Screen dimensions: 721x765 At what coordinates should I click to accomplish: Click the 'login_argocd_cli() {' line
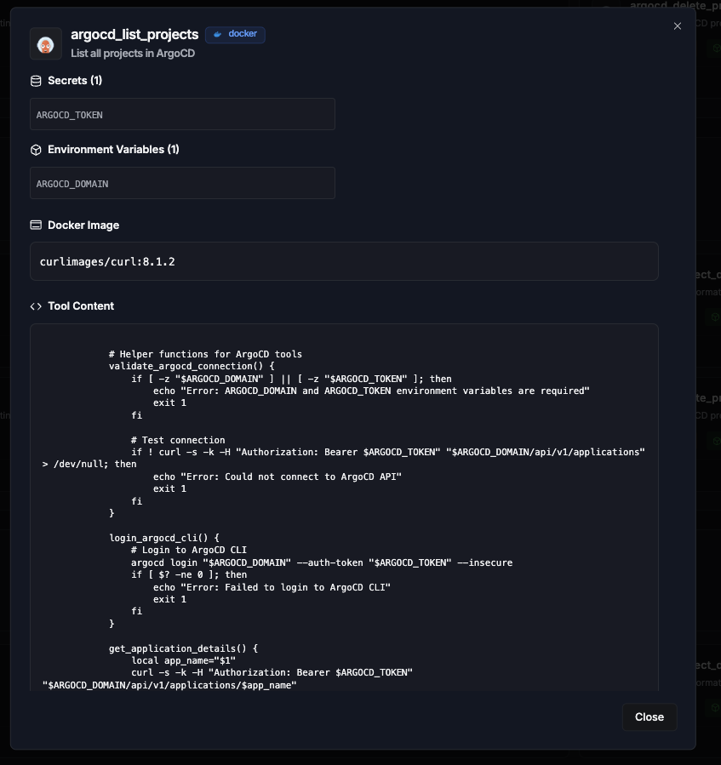(164, 538)
